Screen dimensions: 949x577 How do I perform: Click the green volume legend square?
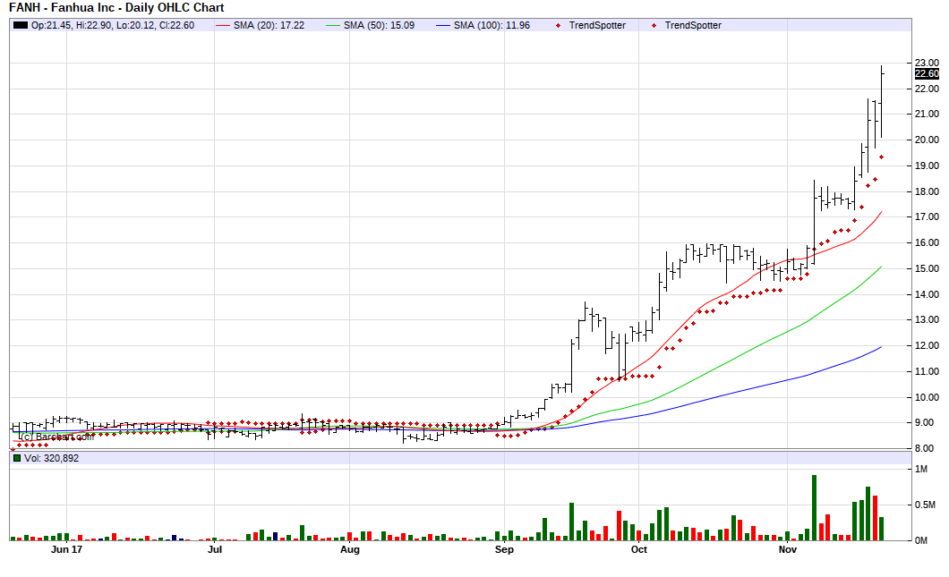tap(17, 458)
